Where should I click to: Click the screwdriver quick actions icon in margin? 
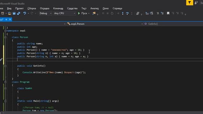click(1, 60)
